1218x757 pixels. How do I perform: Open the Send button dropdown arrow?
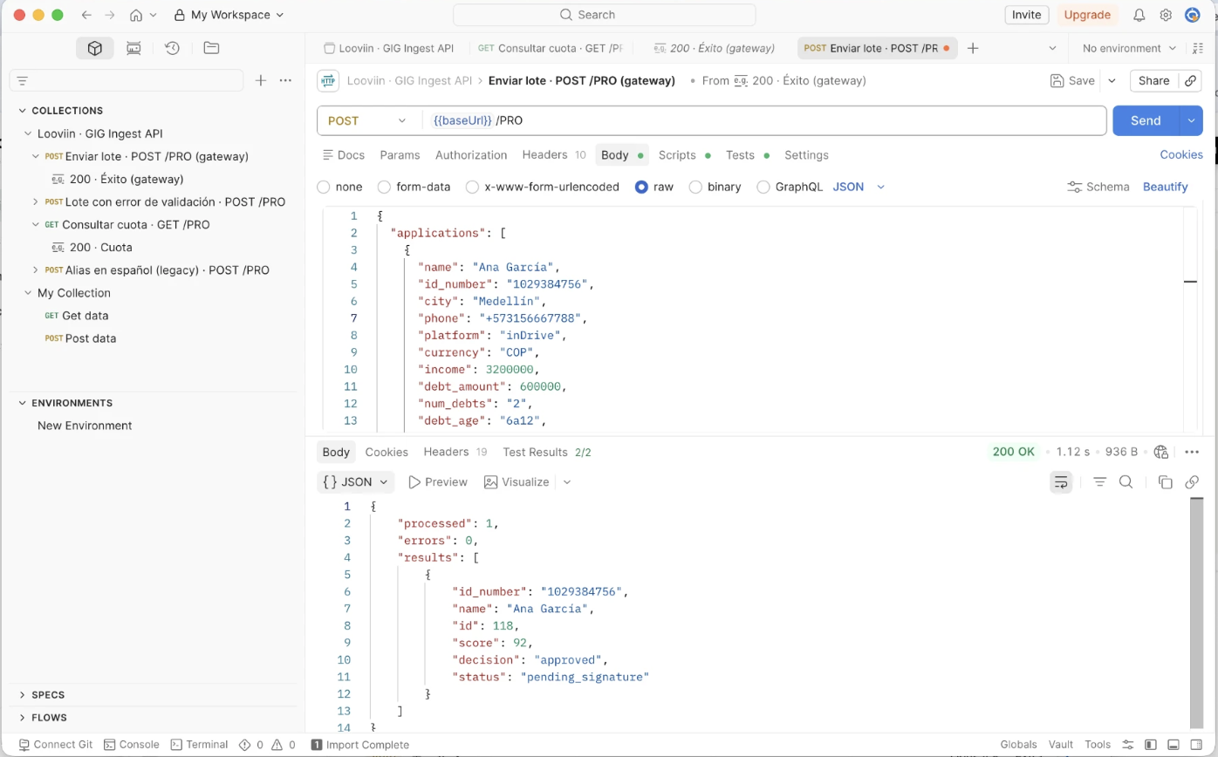coord(1191,120)
